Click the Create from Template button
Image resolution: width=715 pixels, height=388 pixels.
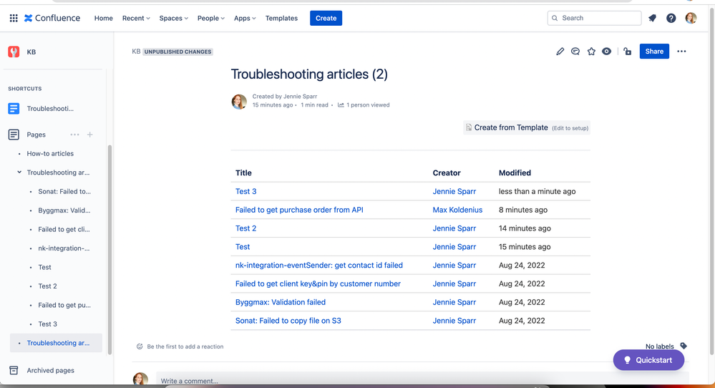(527, 127)
